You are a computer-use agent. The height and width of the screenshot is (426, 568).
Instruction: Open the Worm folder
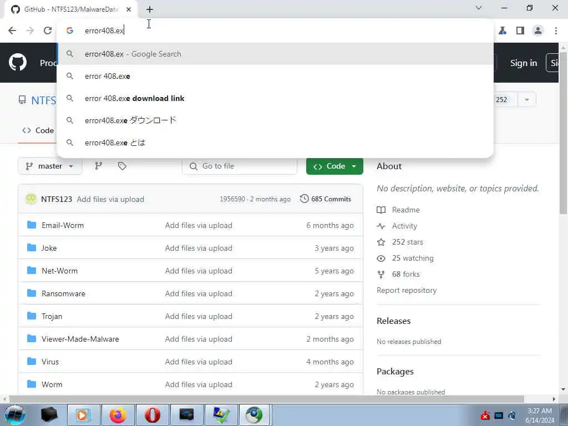click(x=52, y=384)
